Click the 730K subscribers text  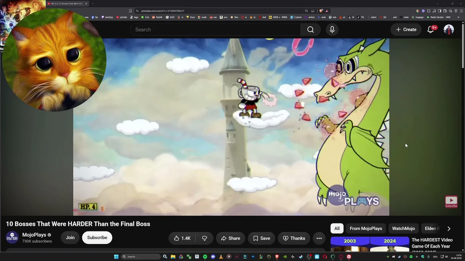click(x=37, y=241)
